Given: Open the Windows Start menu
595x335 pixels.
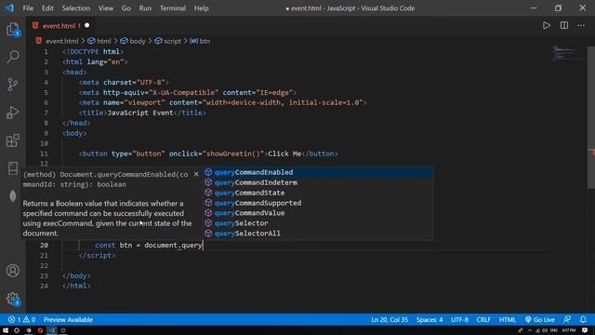Looking at the screenshot, I should click(x=6, y=330).
